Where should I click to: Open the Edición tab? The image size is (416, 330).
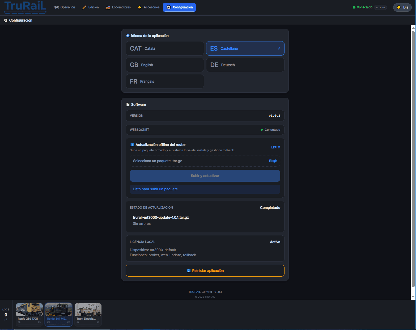(90, 7)
